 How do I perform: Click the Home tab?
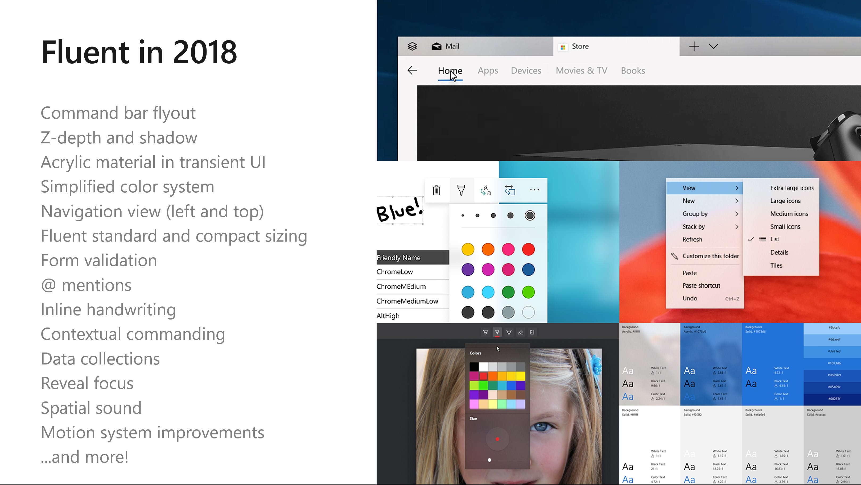(451, 71)
